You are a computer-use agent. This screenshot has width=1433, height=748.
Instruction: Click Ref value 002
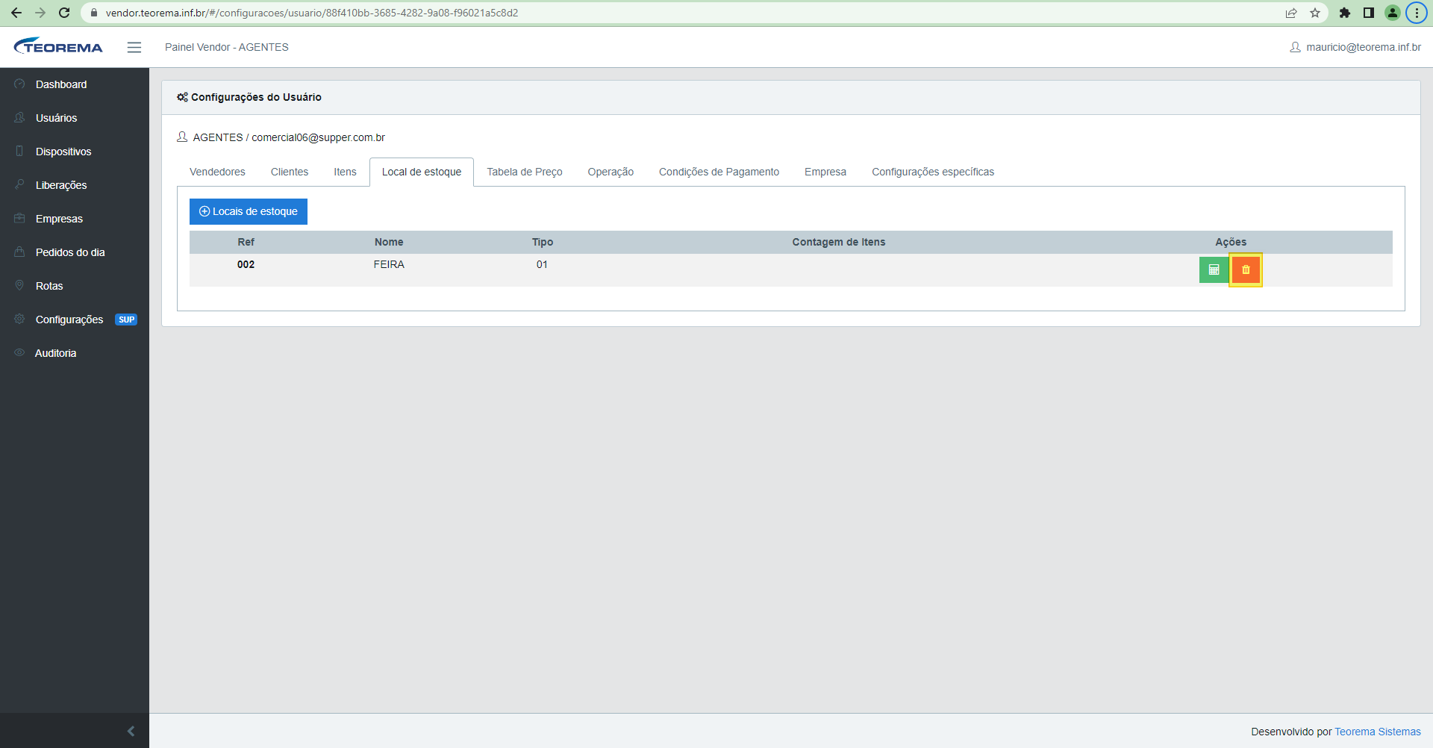pos(246,264)
